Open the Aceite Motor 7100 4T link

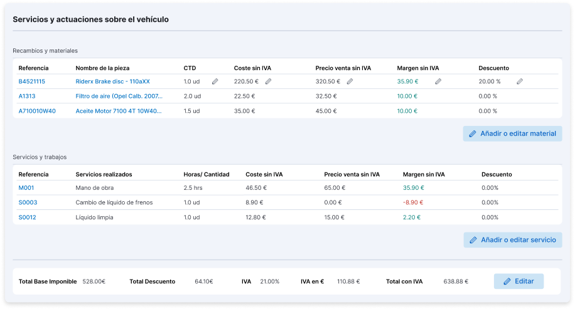pyautogui.click(x=118, y=111)
